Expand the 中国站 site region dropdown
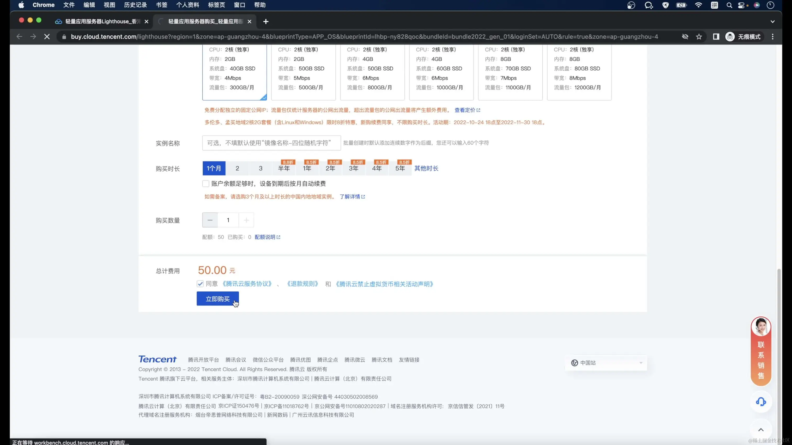The width and height of the screenshot is (792, 445). point(606,363)
